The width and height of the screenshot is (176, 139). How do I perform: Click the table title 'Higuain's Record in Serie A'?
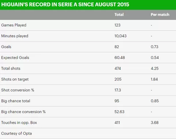click(65, 4)
